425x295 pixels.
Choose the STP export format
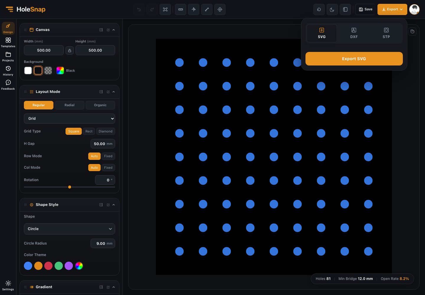point(386,33)
